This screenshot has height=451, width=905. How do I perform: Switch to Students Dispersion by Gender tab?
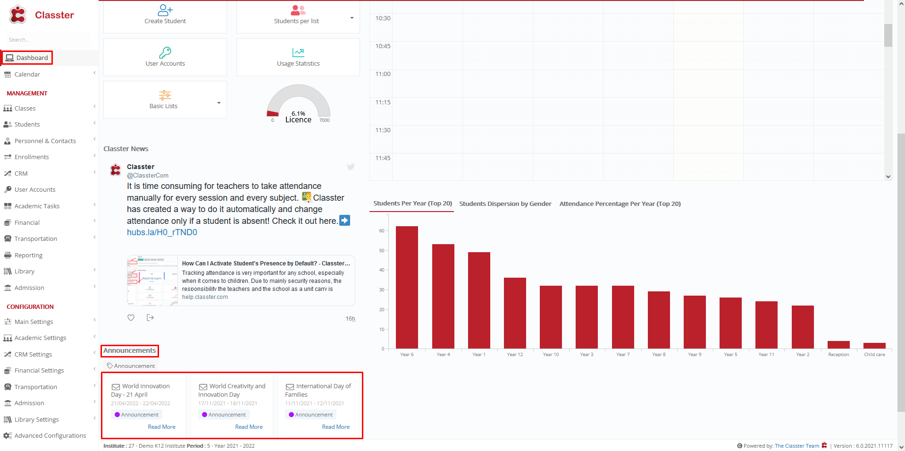point(505,204)
